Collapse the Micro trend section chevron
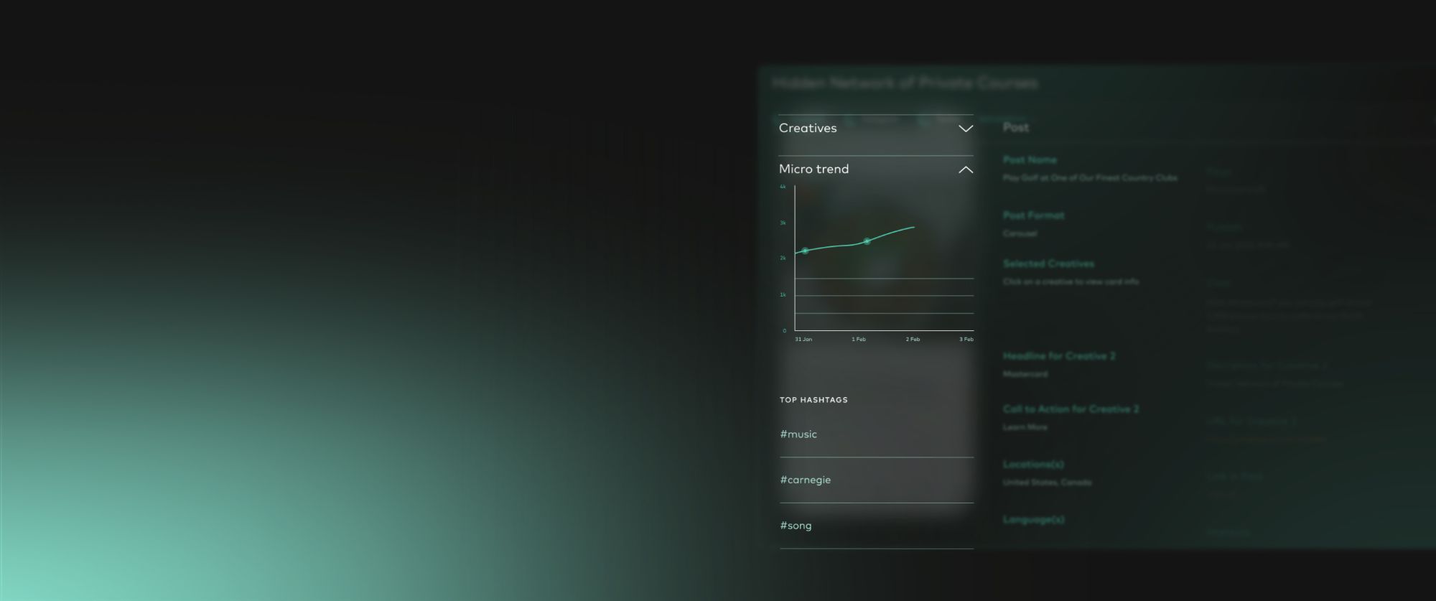The width and height of the screenshot is (1436, 601). pyautogui.click(x=966, y=169)
